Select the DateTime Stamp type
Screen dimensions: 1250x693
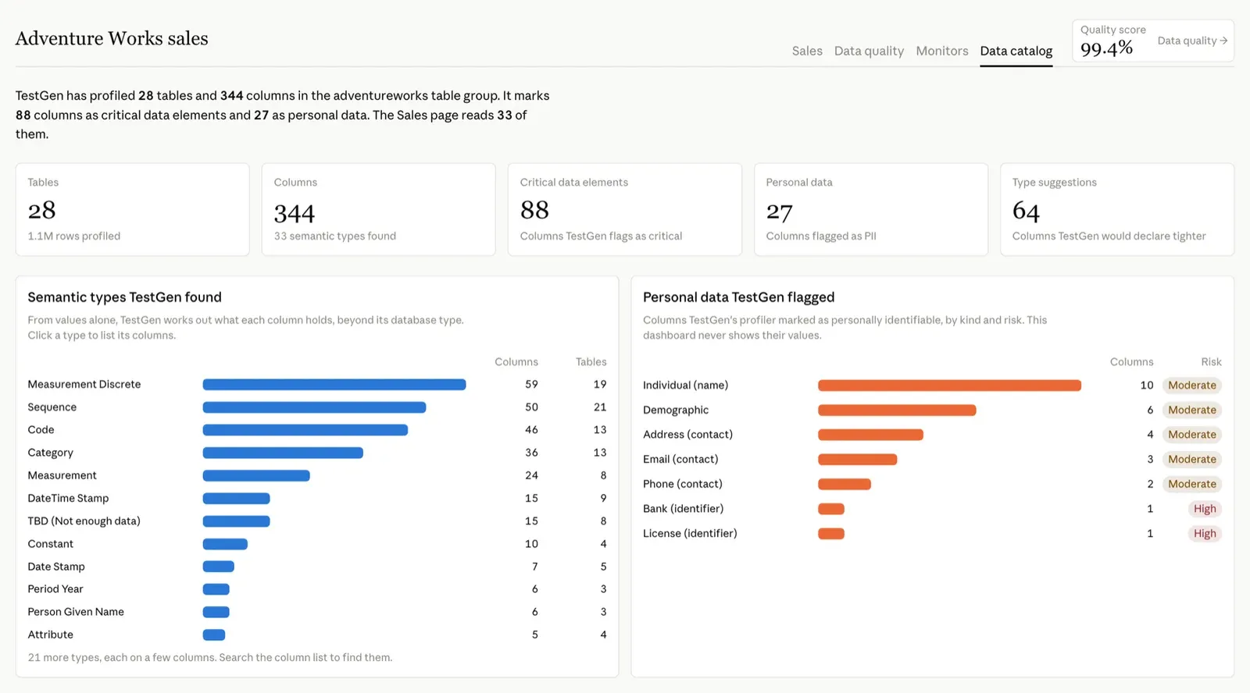[x=317, y=498]
